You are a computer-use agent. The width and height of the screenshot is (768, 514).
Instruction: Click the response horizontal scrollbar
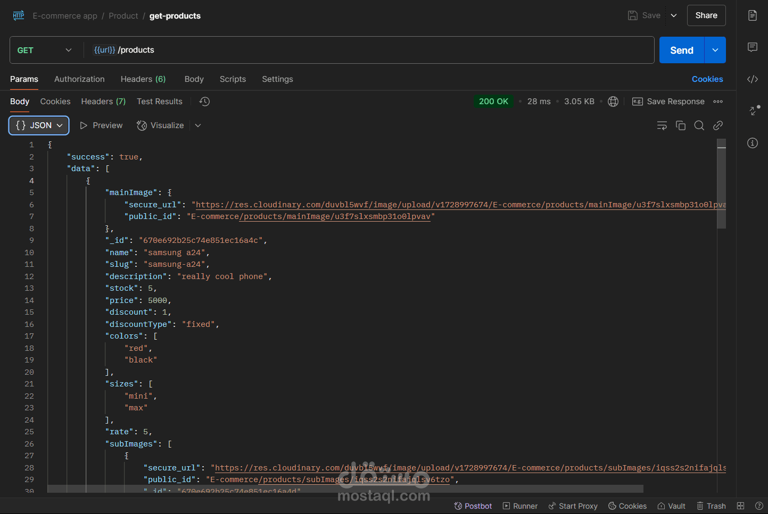(345, 488)
